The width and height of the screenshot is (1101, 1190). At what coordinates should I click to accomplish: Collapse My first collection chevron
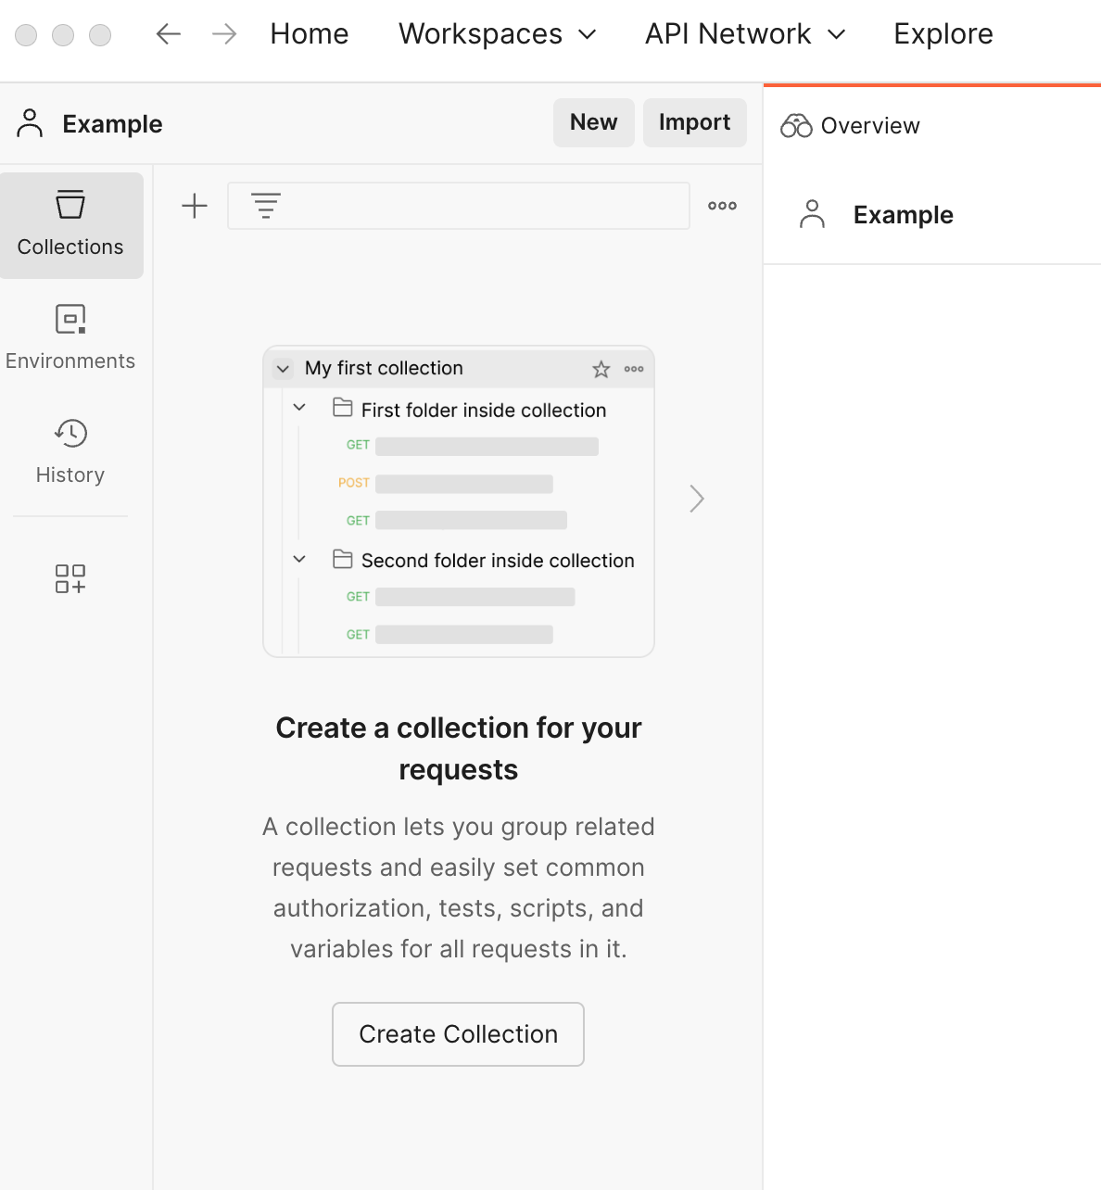[x=284, y=369]
